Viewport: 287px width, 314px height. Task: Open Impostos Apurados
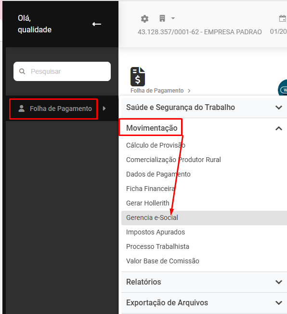[156, 232]
